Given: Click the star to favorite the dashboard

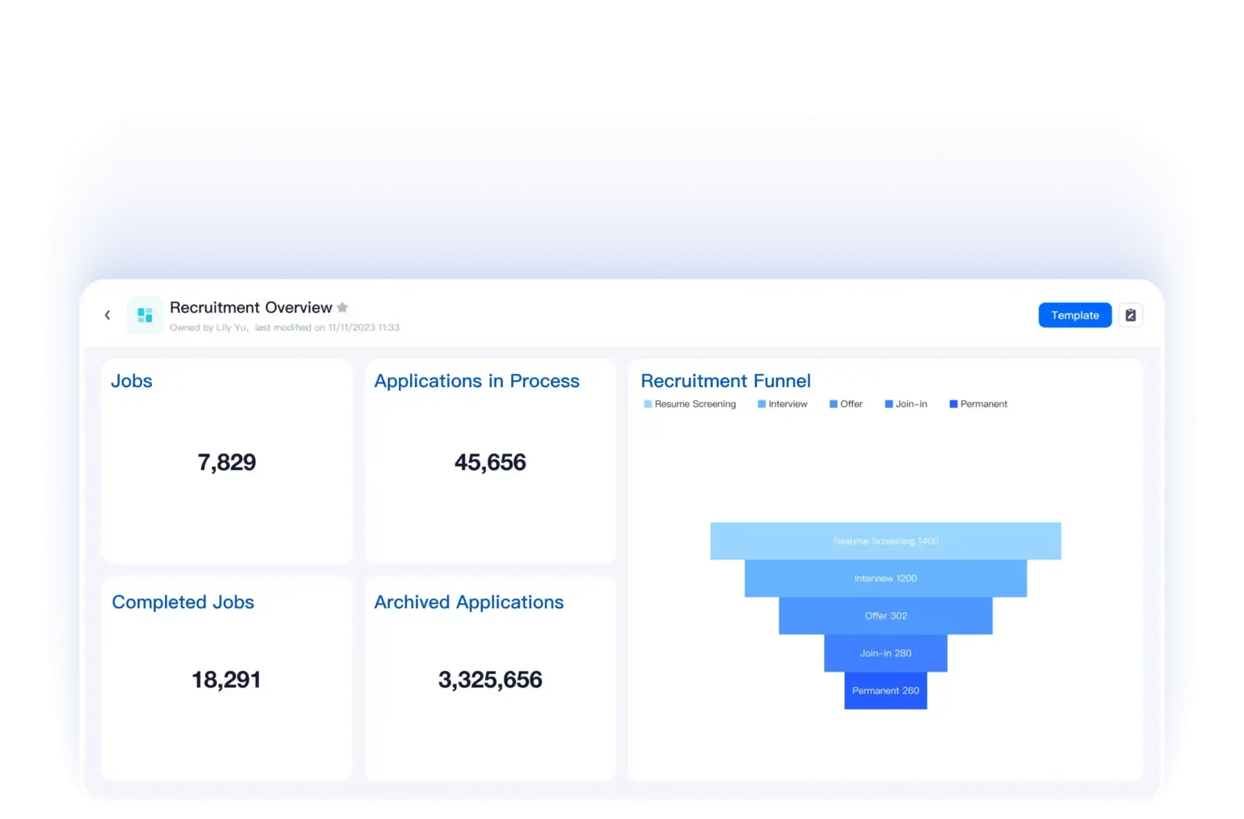Looking at the screenshot, I should [x=342, y=307].
